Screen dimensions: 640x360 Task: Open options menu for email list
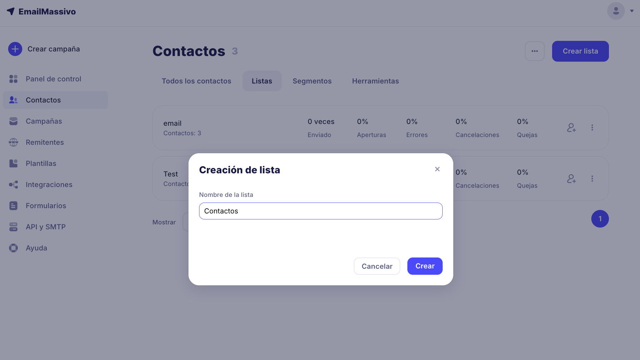pos(592,128)
